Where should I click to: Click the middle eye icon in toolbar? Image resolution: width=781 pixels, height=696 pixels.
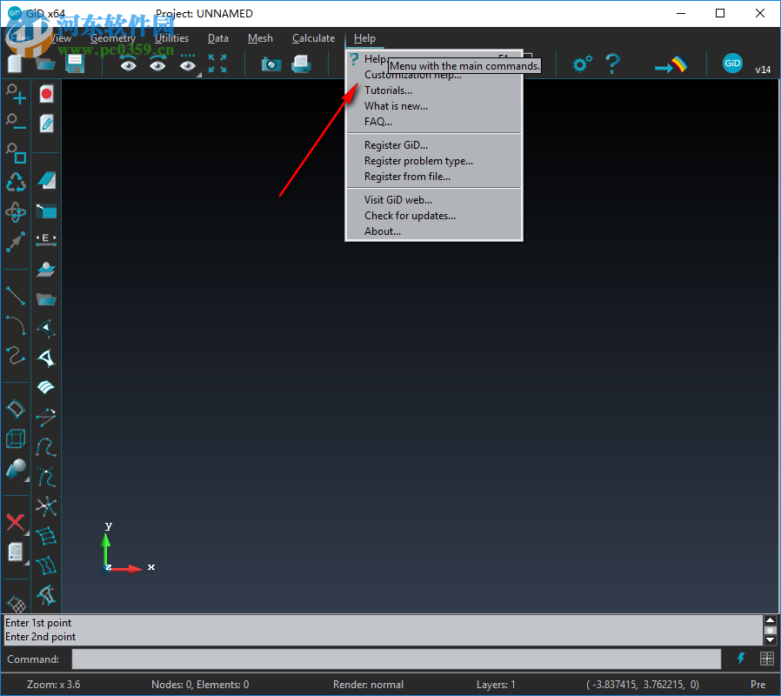click(158, 64)
